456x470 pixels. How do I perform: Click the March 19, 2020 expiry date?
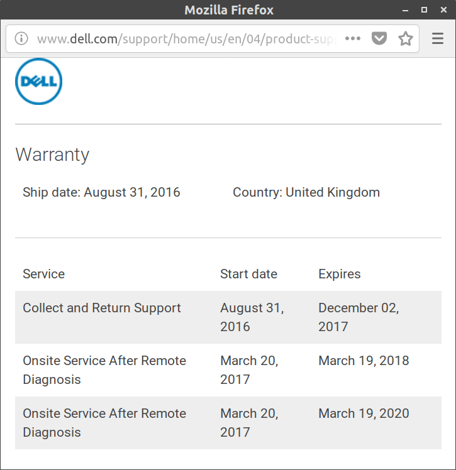[364, 413]
